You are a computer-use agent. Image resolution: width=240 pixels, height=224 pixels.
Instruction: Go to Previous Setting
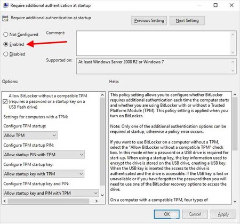click(x=149, y=21)
